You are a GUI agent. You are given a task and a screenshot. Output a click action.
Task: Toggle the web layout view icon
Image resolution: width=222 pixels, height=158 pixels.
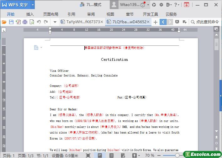[x=123, y=155]
